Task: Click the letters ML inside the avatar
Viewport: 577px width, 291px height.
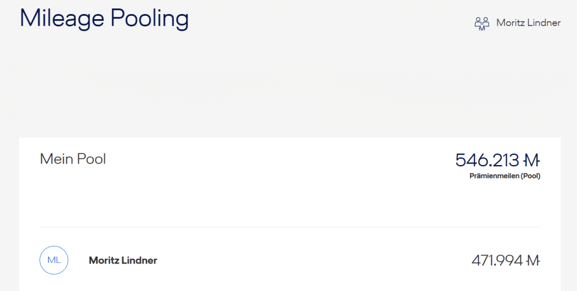Action: (54, 260)
